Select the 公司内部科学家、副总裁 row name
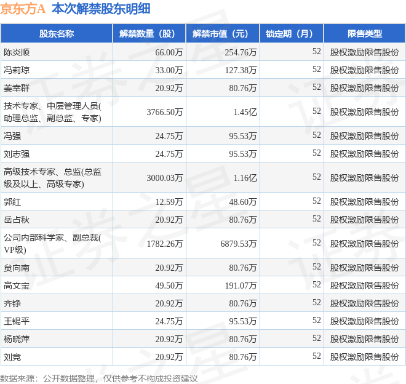Viewport: 406px width, 384px height. [52, 244]
